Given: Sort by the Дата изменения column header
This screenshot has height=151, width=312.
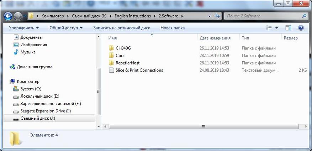Looking at the screenshot, I should pos(215,38).
